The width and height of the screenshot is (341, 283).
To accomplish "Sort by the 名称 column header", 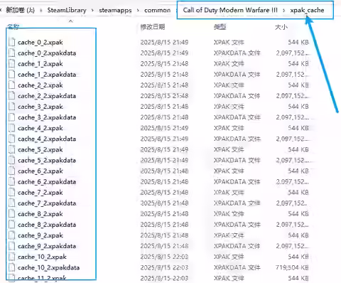I will click(x=13, y=26).
